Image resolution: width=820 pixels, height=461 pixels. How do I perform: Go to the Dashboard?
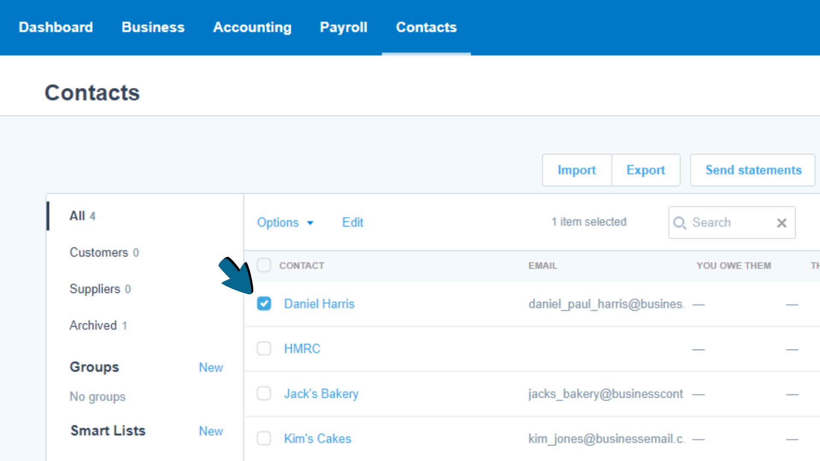pyautogui.click(x=56, y=27)
